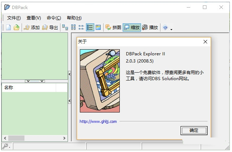The height and width of the screenshot is (152, 232).
Task: Click the New file toolbar icon
Action: click(x=8, y=27)
